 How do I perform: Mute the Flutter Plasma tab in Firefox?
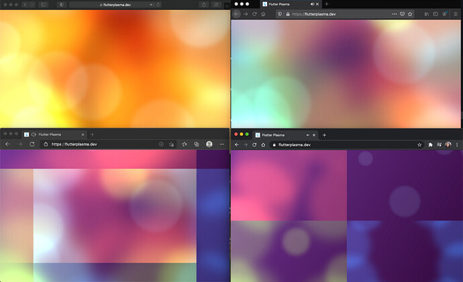click(311, 4)
